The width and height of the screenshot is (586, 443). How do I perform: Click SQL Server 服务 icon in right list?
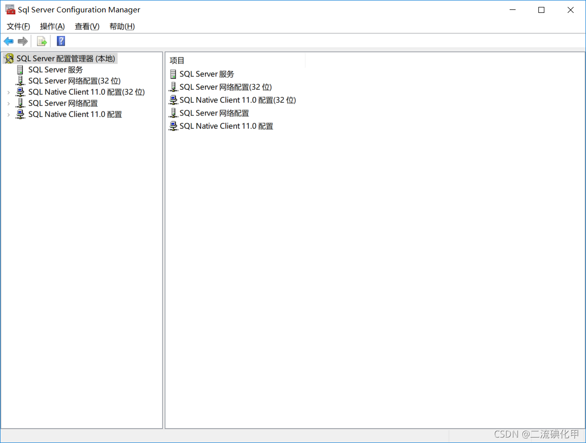(x=173, y=74)
